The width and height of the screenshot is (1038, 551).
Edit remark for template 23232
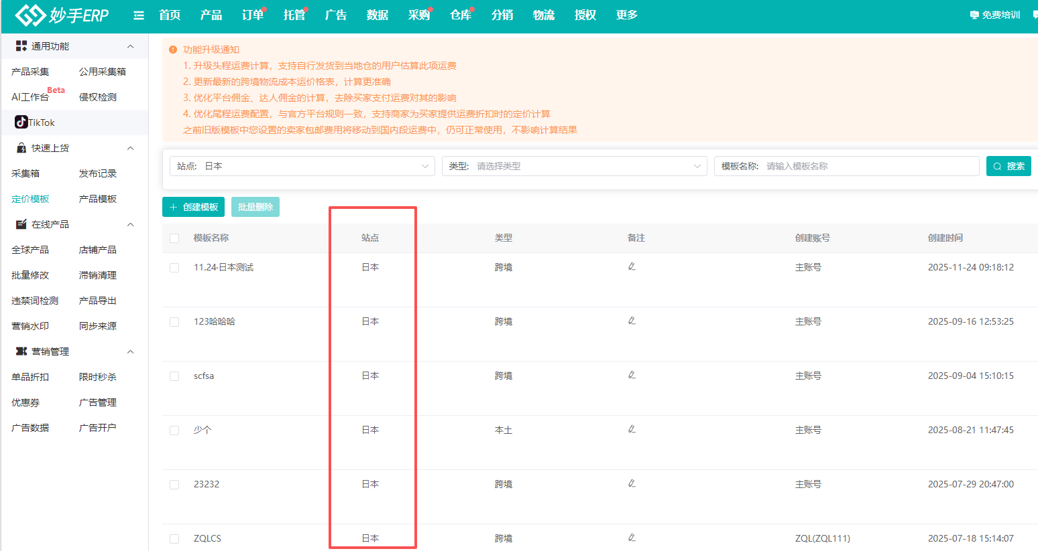coord(632,483)
